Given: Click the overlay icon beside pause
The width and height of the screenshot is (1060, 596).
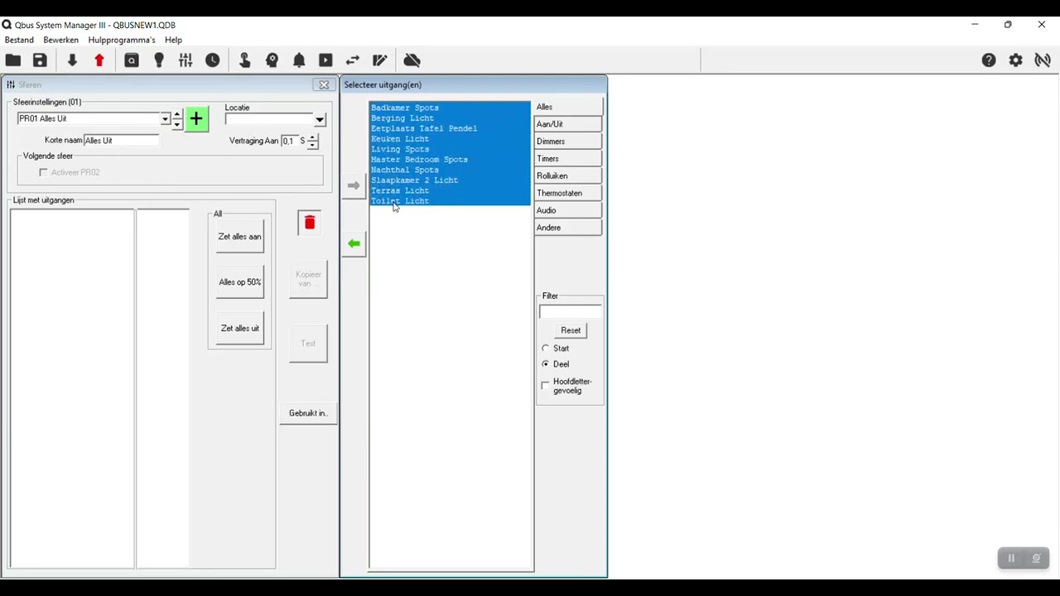Looking at the screenshot, I should point(1036,559).
